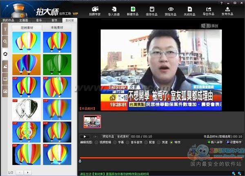The height and width of the screenshot is (176, 245).
Task: Select the news clip thumbnail in 作品素材
Action: pos(92,122)
